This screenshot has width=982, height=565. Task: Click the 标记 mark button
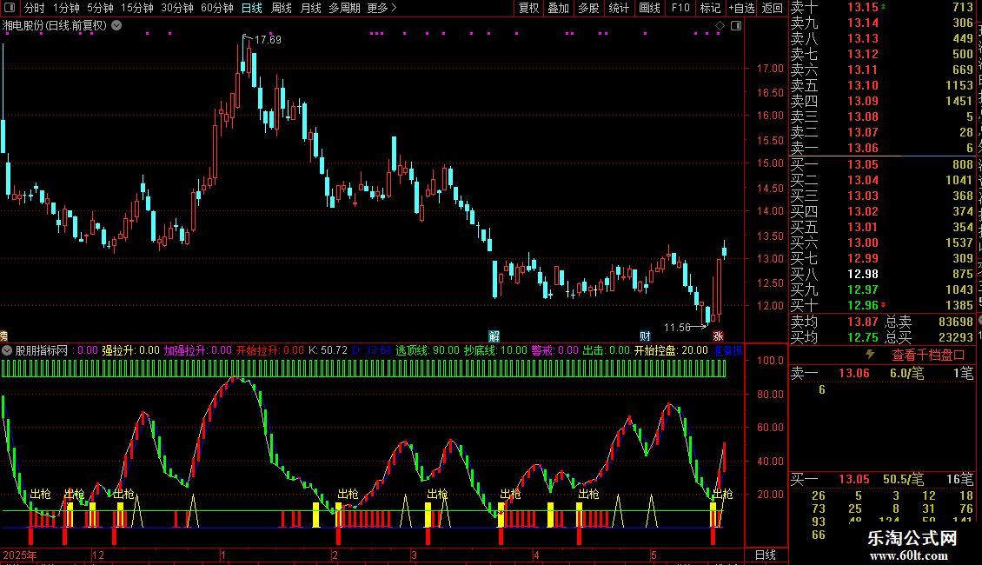710,8
